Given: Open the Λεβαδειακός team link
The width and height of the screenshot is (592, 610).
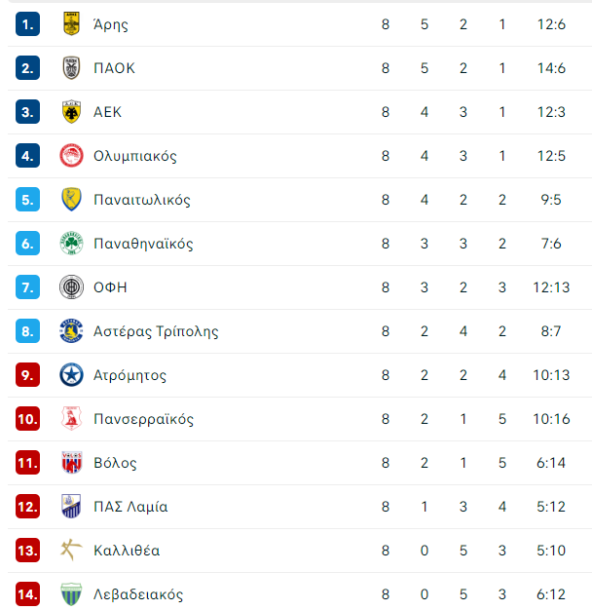Looking at the screenshot, I should coord(138,594).
